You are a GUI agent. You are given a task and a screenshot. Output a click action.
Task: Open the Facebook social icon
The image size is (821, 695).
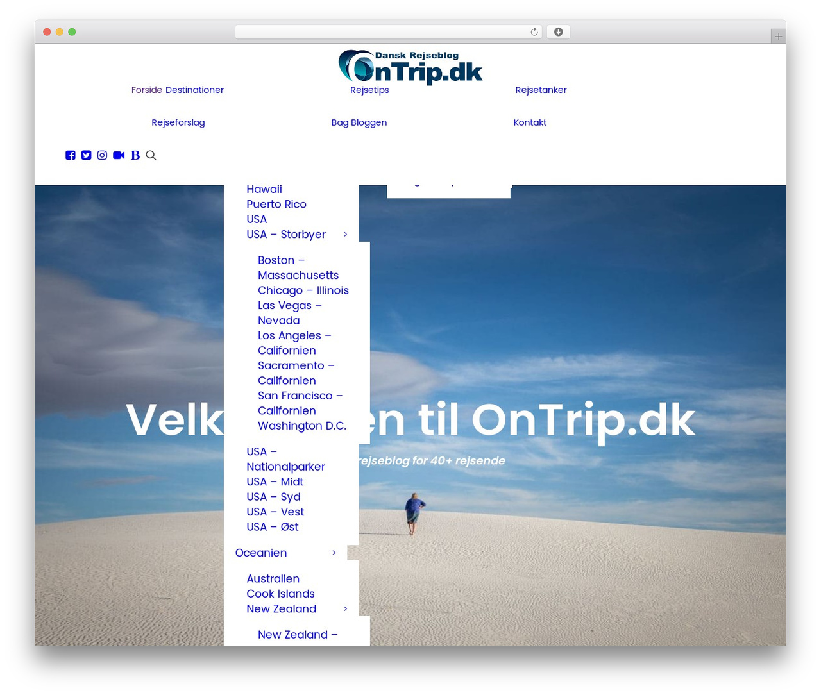71,155
